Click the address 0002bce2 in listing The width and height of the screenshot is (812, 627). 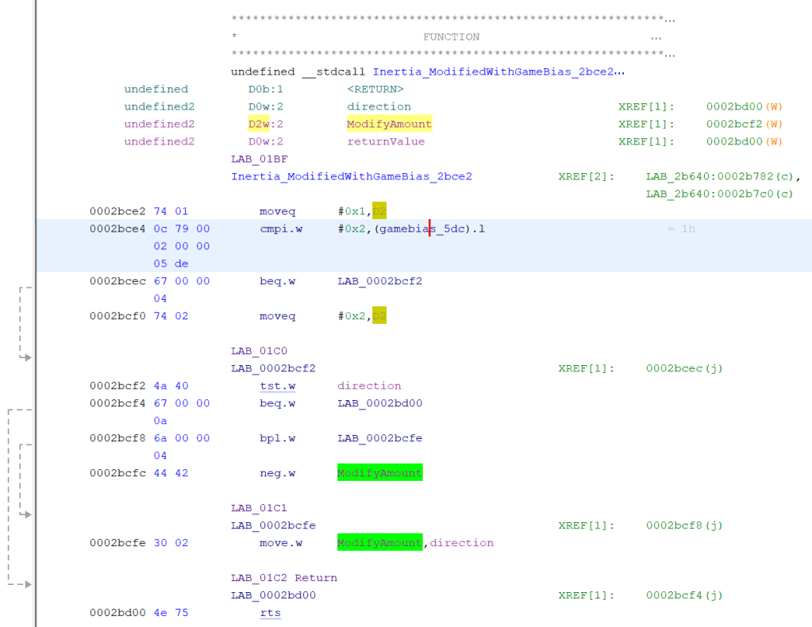pyautogui.click(x=117, y=211)
